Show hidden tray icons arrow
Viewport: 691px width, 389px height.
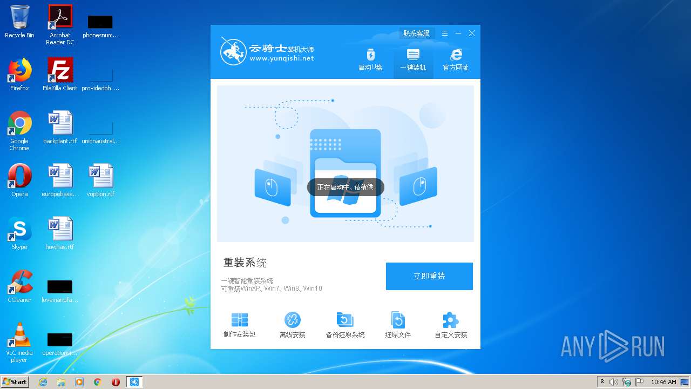click(602, 382)
